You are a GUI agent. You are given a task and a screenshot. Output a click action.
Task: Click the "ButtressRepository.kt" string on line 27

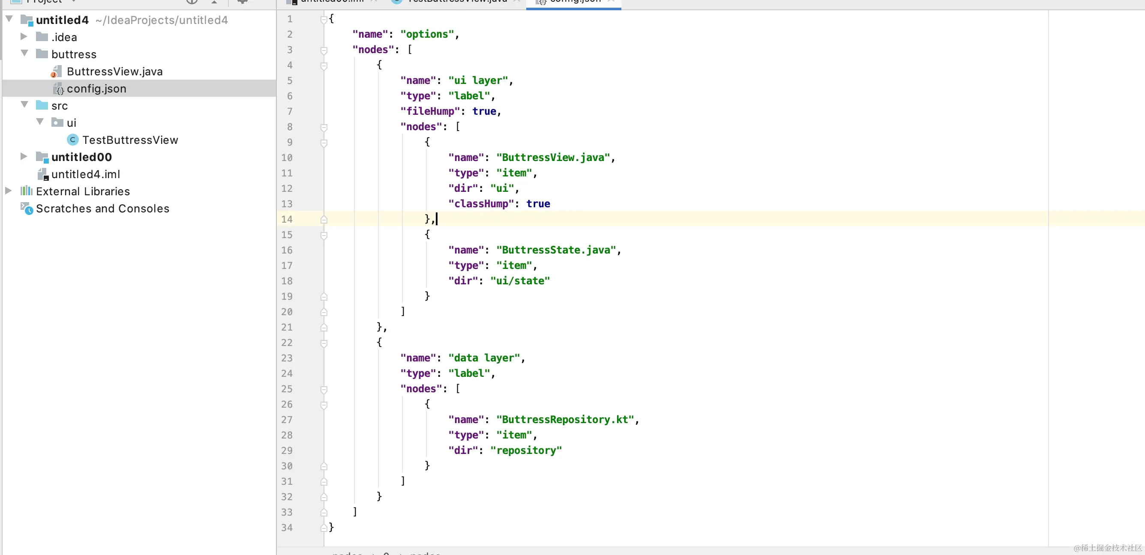click(x=565, y=420)
